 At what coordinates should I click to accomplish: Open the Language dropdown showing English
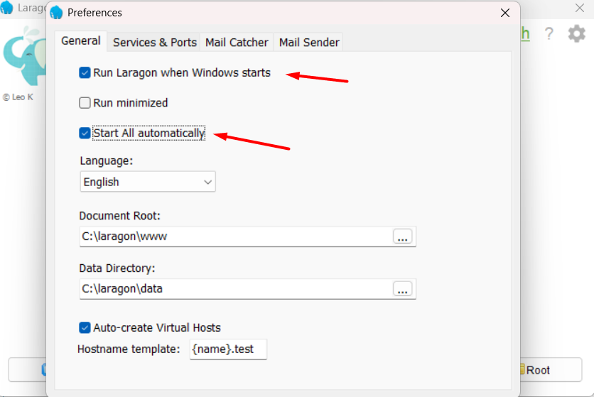pos(147,182)
